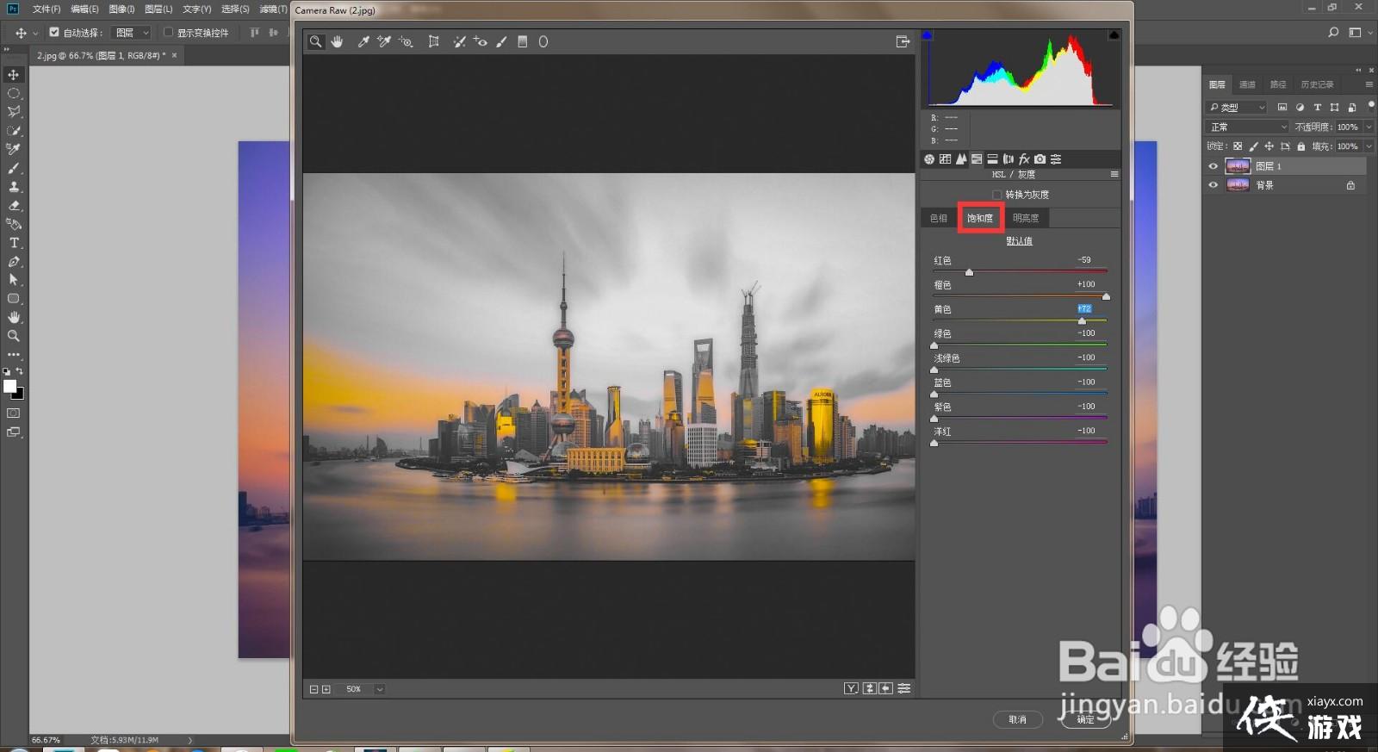Click the before/after Y preview button
Viewport: 1378px width, 752px height.
click(x=851, y=688)
